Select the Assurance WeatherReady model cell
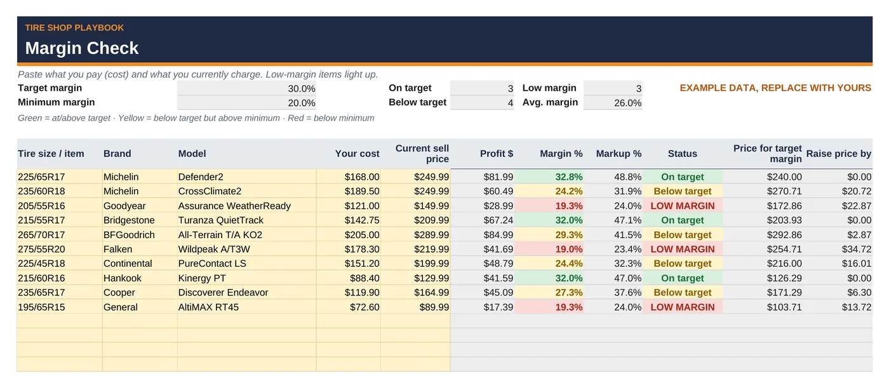The width and height of the screenshot is (889, 388). 246,206
